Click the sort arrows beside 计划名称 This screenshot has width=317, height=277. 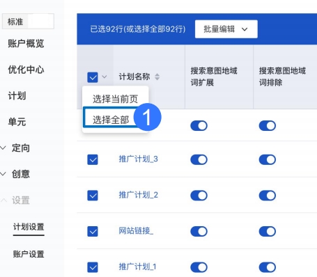(157, 77)
